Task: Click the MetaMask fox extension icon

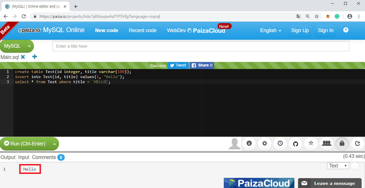Action: (x=328, y=16)
